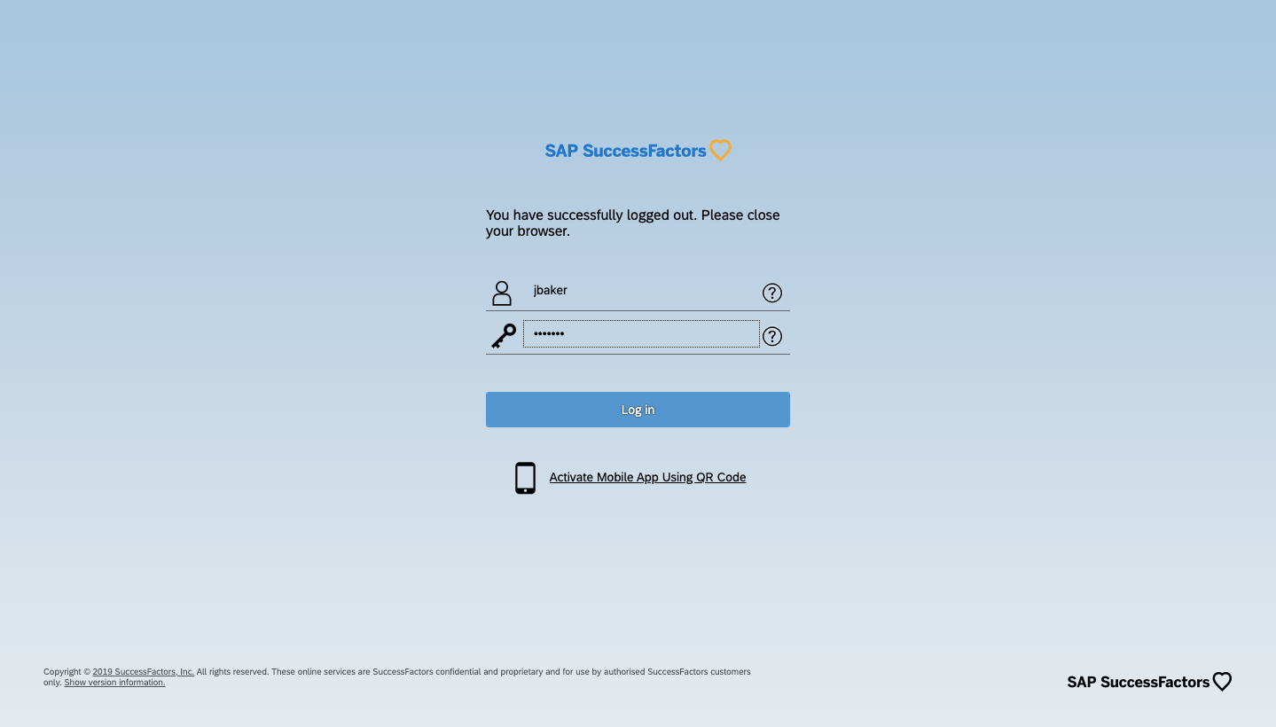The image size is (1276, 727).
Task: Click the heart in the bottom-right SuccessFactors logo
Action: click(1221, 681)
